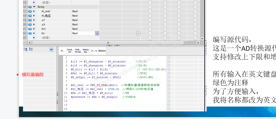Image resolution: width=276 pixels, height=119 pixels.
Task: Click the tag icon beside AI_real
Action: coord(30,11)
